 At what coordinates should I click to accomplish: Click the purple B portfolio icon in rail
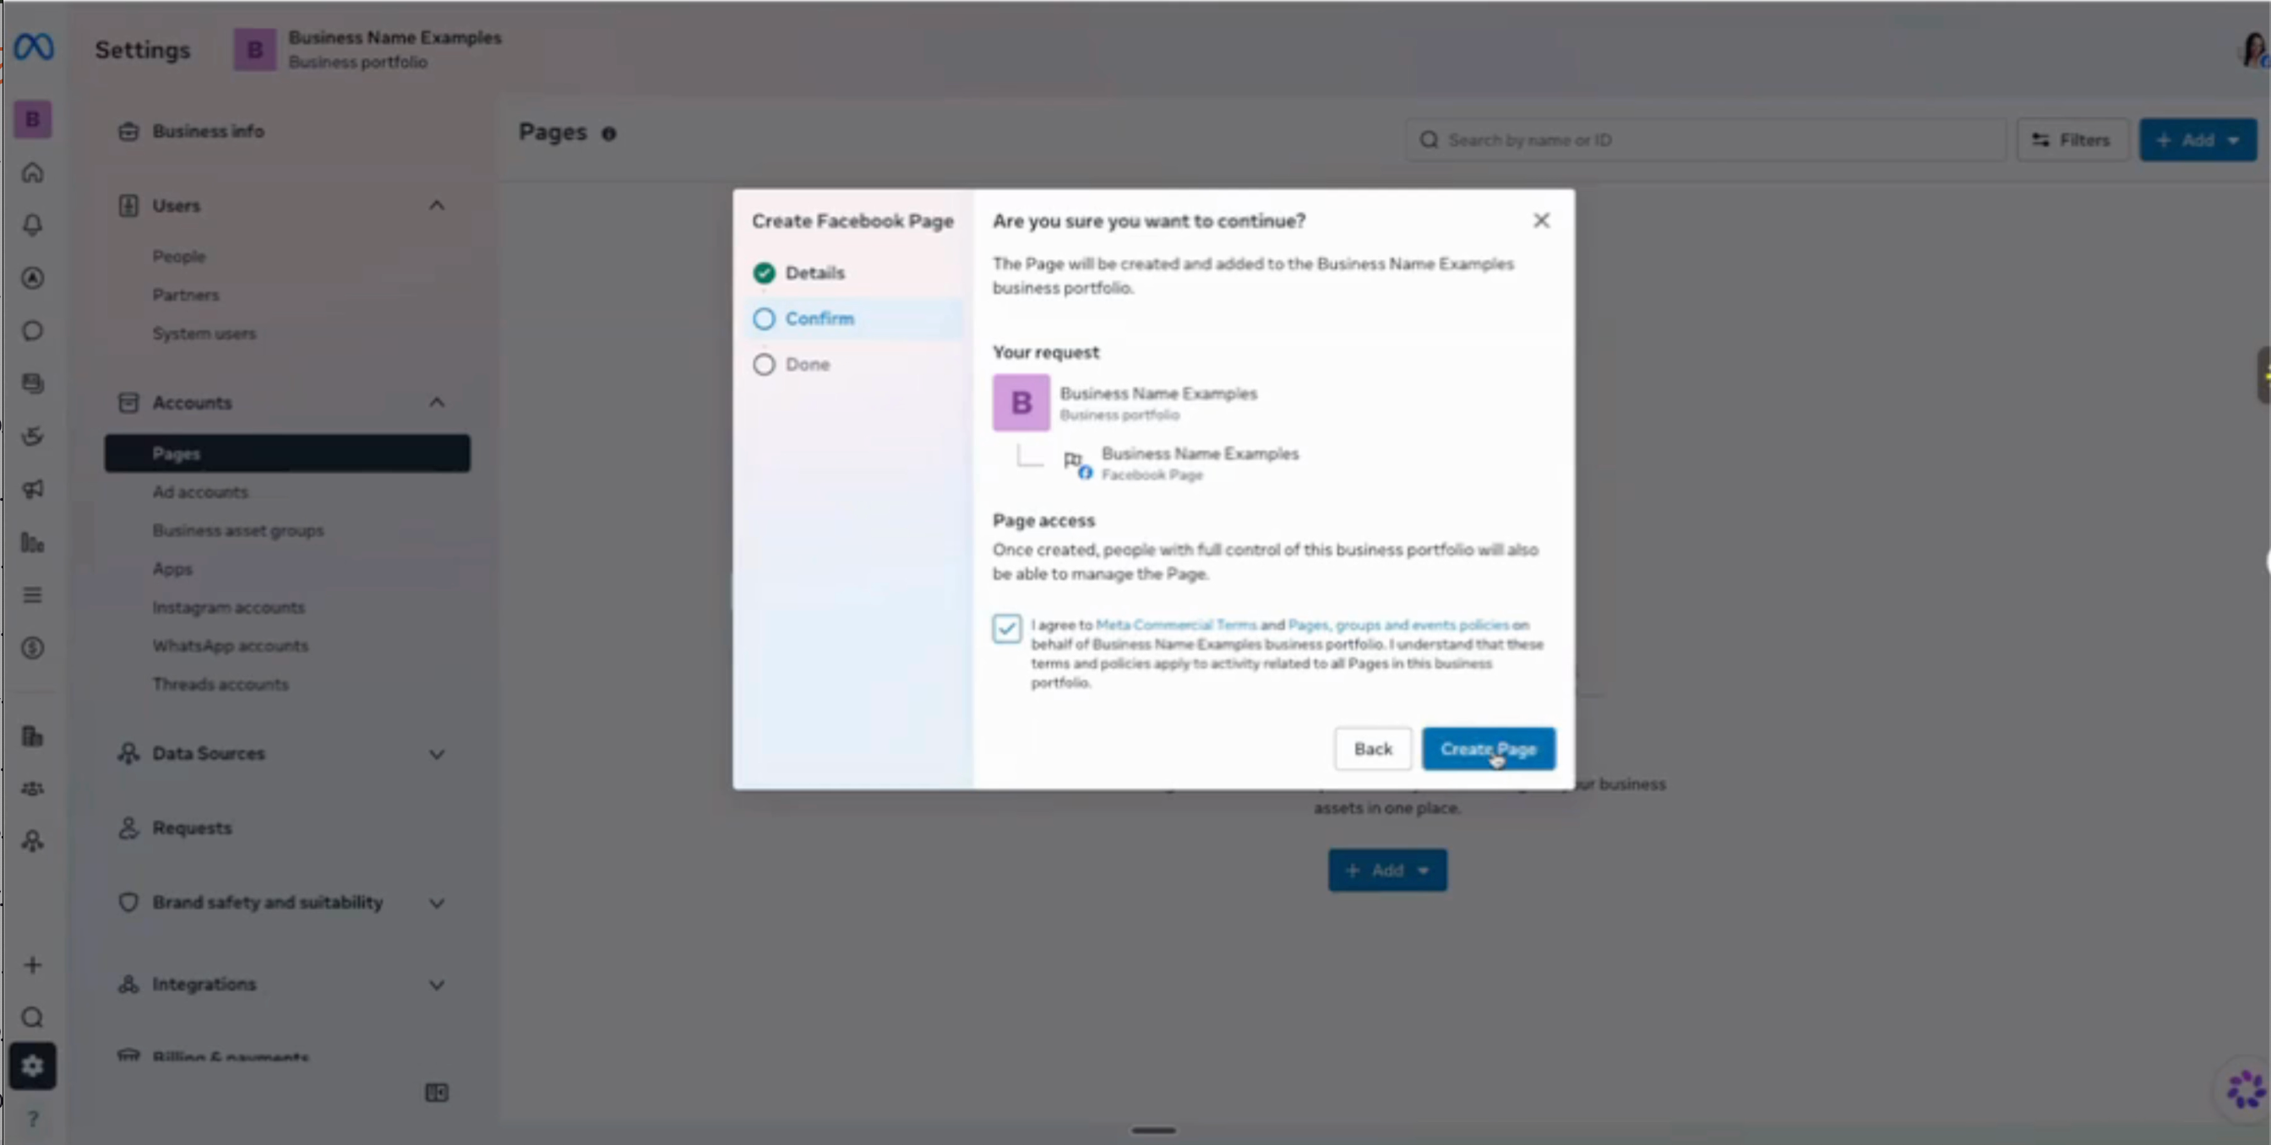click(x=33, y=120)
